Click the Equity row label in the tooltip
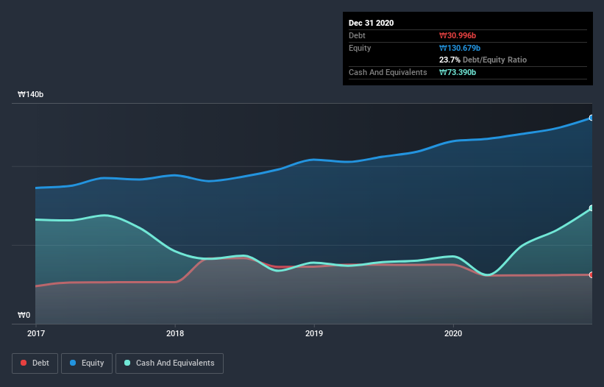Image resolution: width=604 pixels, height=387 pixels. (360, 48)
